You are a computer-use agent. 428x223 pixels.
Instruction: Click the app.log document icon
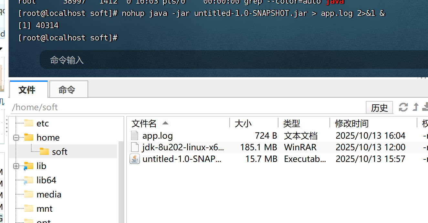135,136
